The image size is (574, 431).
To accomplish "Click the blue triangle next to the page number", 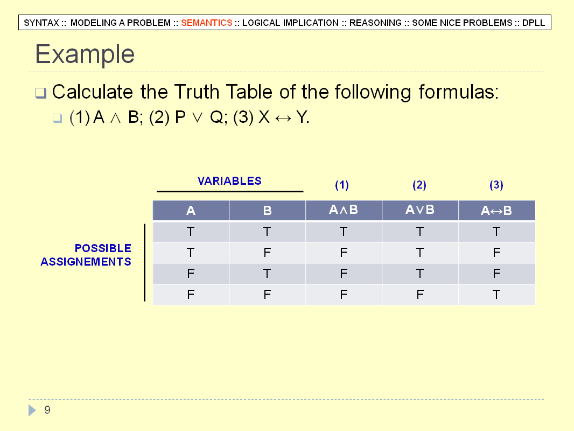I will point(32,410).
